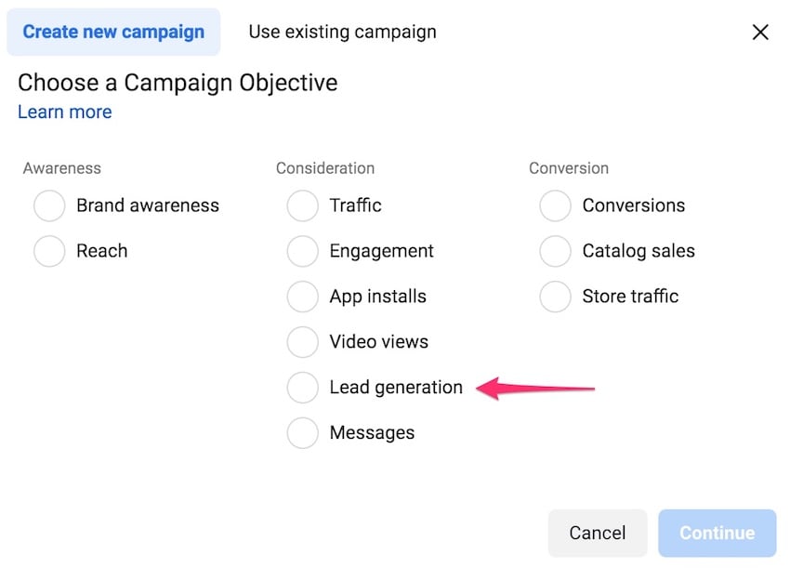Select the Brand awareness objective
The width and height of the screenshot is (790, 568).
coord(49,205)
